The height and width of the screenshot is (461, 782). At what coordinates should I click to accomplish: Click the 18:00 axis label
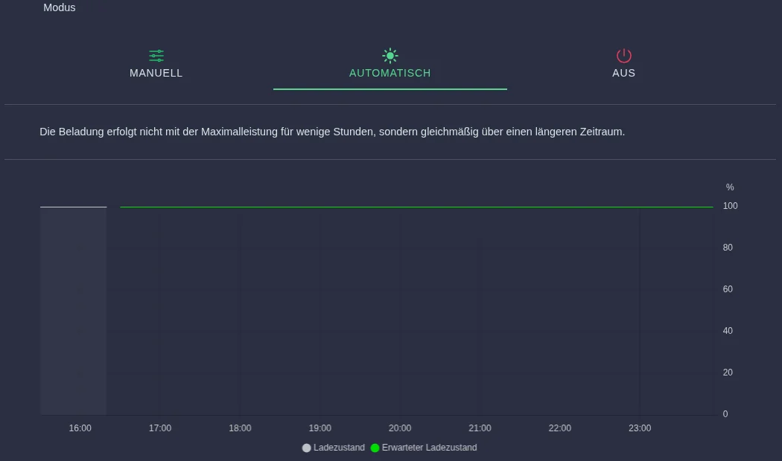(x=240, y=428)
